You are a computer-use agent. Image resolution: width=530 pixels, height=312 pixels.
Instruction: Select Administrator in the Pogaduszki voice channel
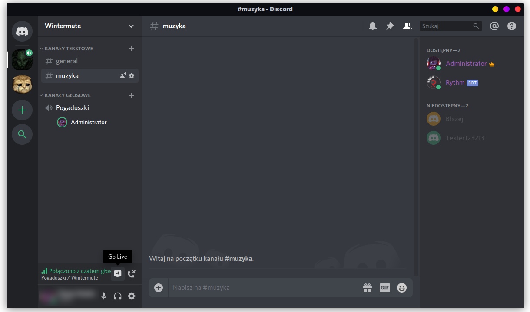tap(90, 122)
